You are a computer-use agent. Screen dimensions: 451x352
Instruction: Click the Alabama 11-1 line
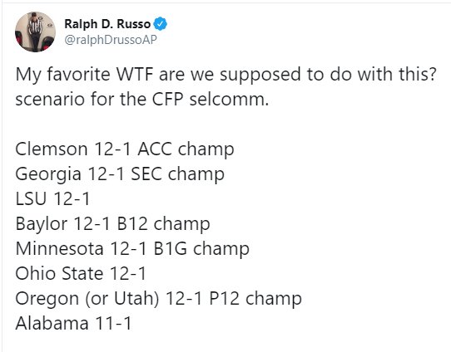click(x=73, y=323)
